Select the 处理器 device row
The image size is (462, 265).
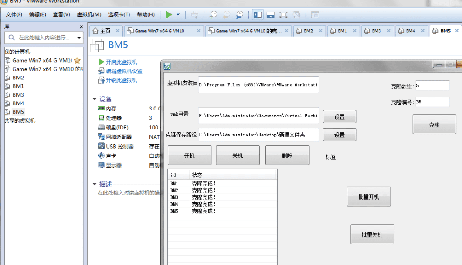129,118
